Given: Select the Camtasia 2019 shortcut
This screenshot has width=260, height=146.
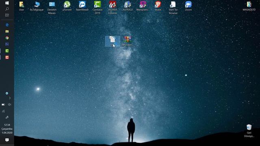Looking at the screenshot, I should pyautogui.click(x=97, y=8).
